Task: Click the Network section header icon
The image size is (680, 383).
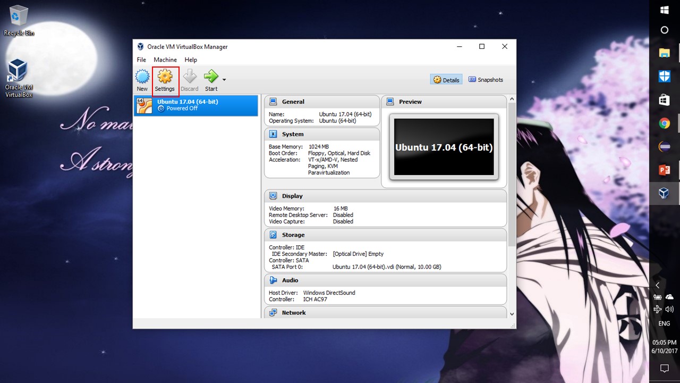Action: tap(273, 313)
